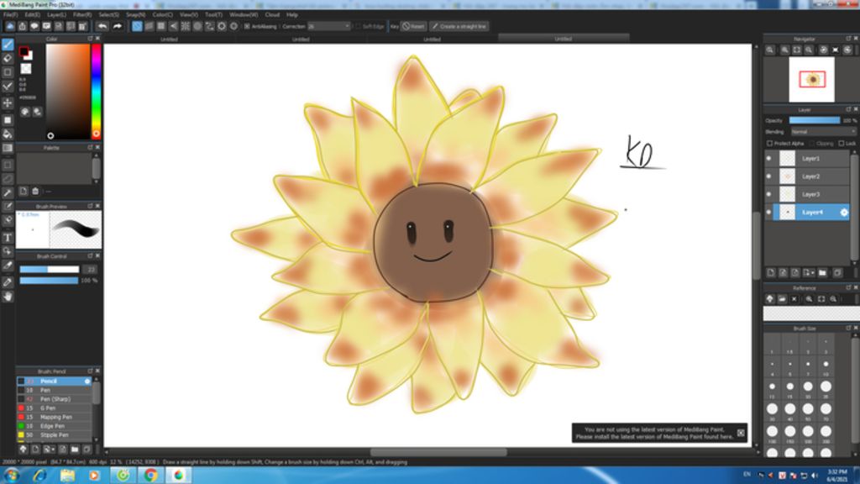Select the Magic Wand tool
Screen dimensions: 860x484
point(8,193)
